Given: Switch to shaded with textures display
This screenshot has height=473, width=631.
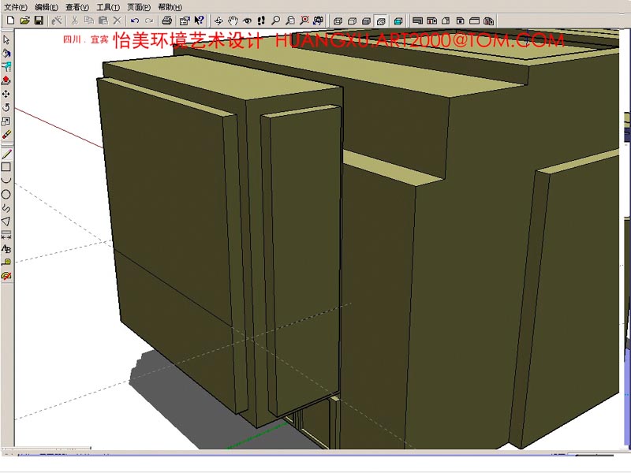Looking at the screenshot, I should coord(398,20).
